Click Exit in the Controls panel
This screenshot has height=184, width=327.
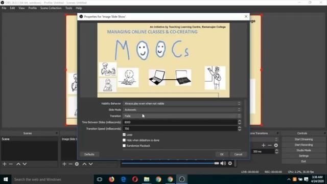[303, 162]
